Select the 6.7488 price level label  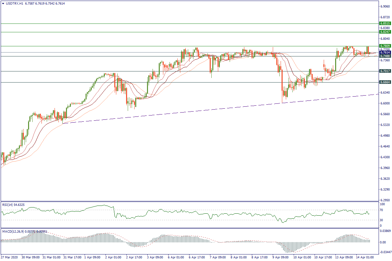384,56
